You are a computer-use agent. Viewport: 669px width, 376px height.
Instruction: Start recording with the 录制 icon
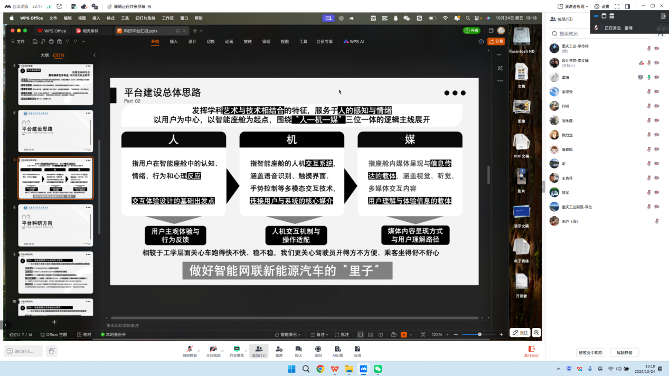pyautogui.click(x=318, y=349)
